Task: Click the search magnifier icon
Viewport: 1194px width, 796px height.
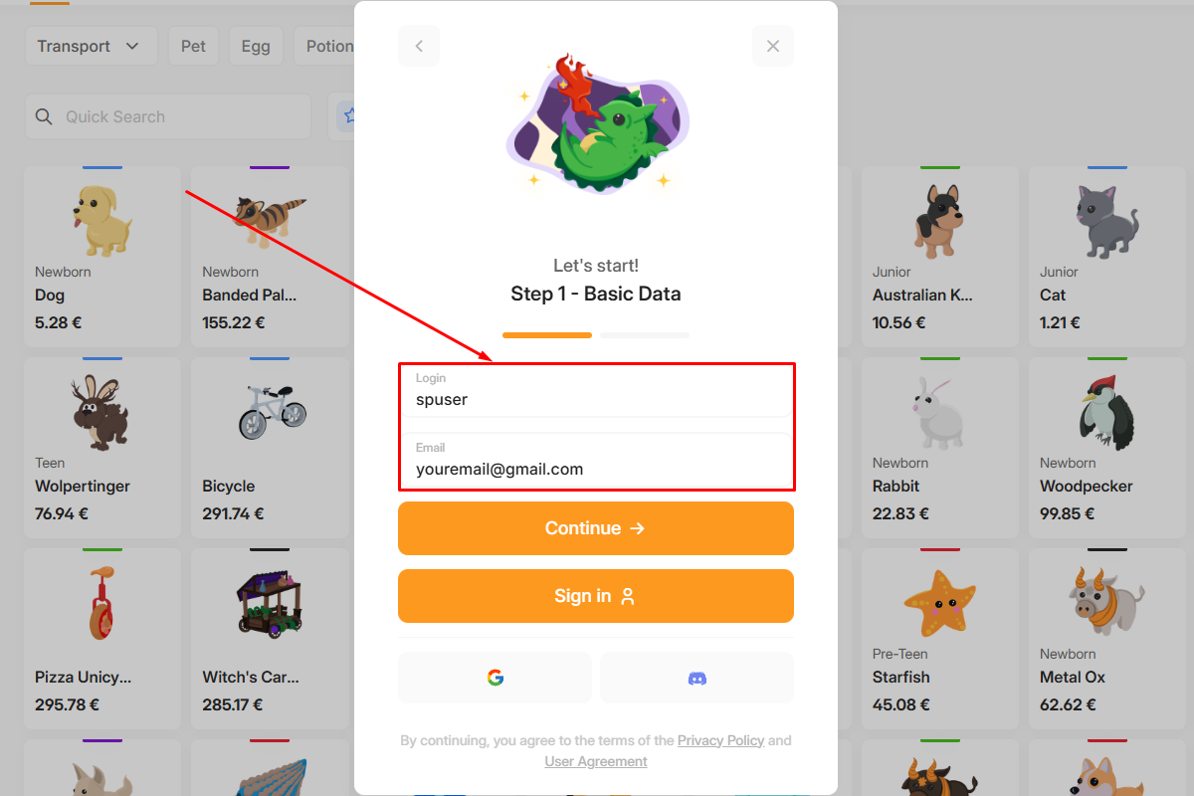Action: 44,116
